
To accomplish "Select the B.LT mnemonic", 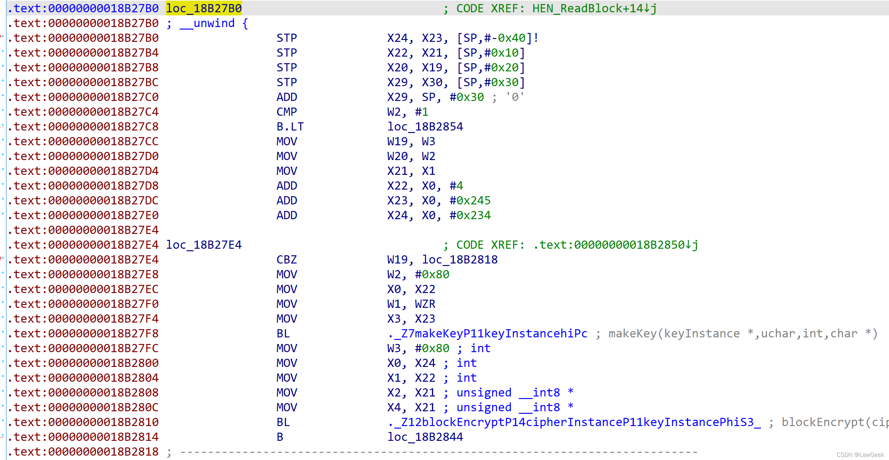I will point(290,126).
